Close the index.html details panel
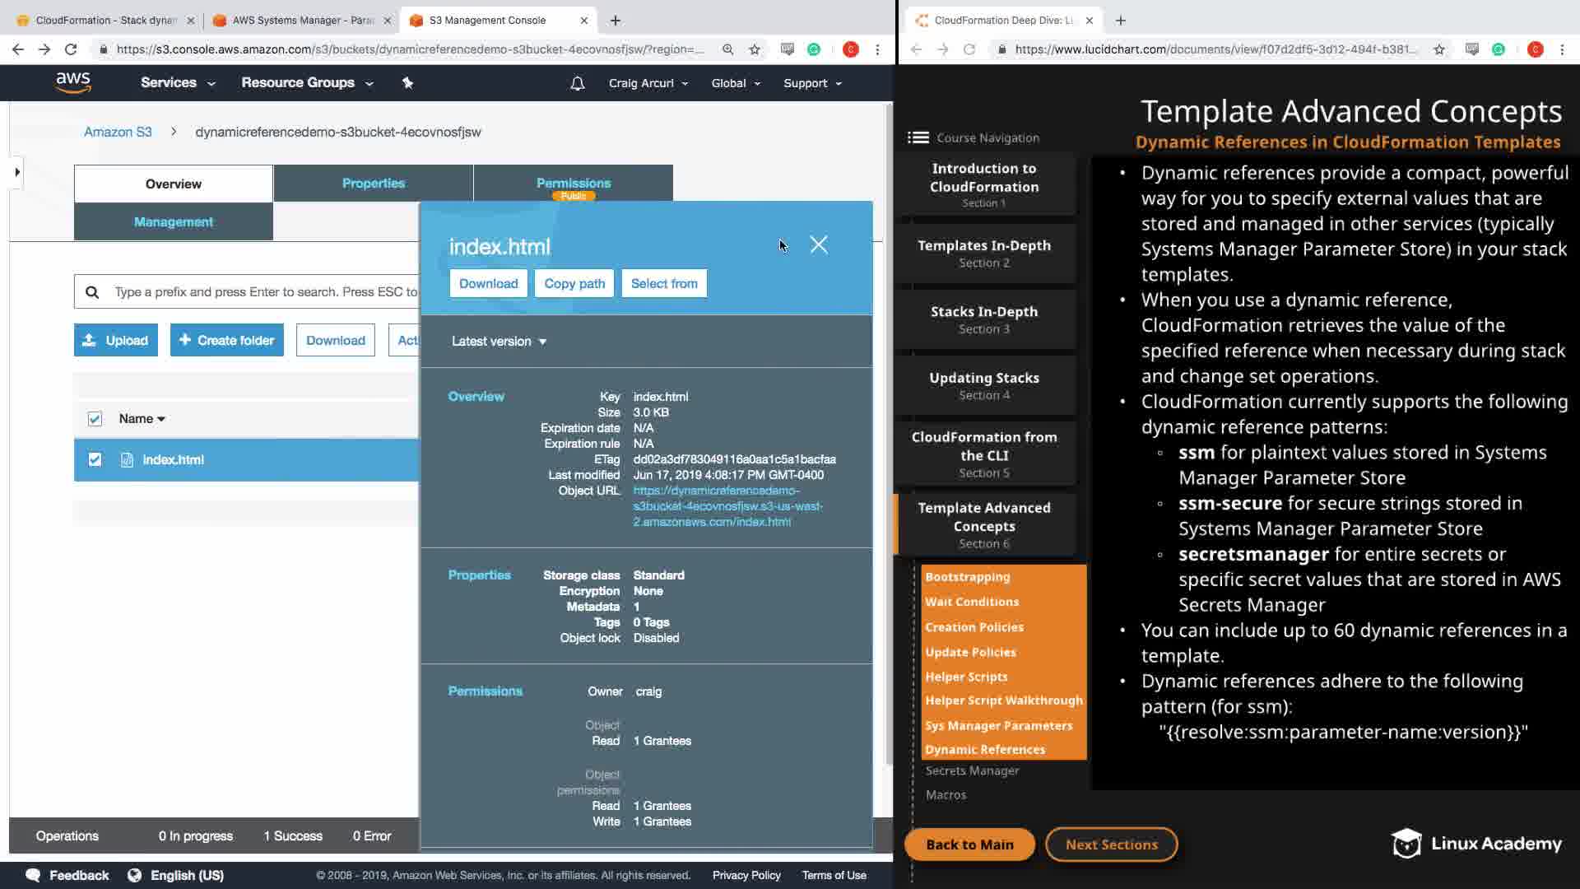The width and height of the screenshot is (1580, 889). click(x=818, y=244)
